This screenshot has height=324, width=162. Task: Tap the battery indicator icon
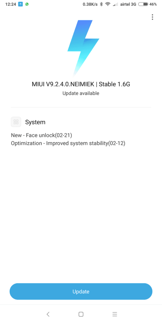coord(143,4)
